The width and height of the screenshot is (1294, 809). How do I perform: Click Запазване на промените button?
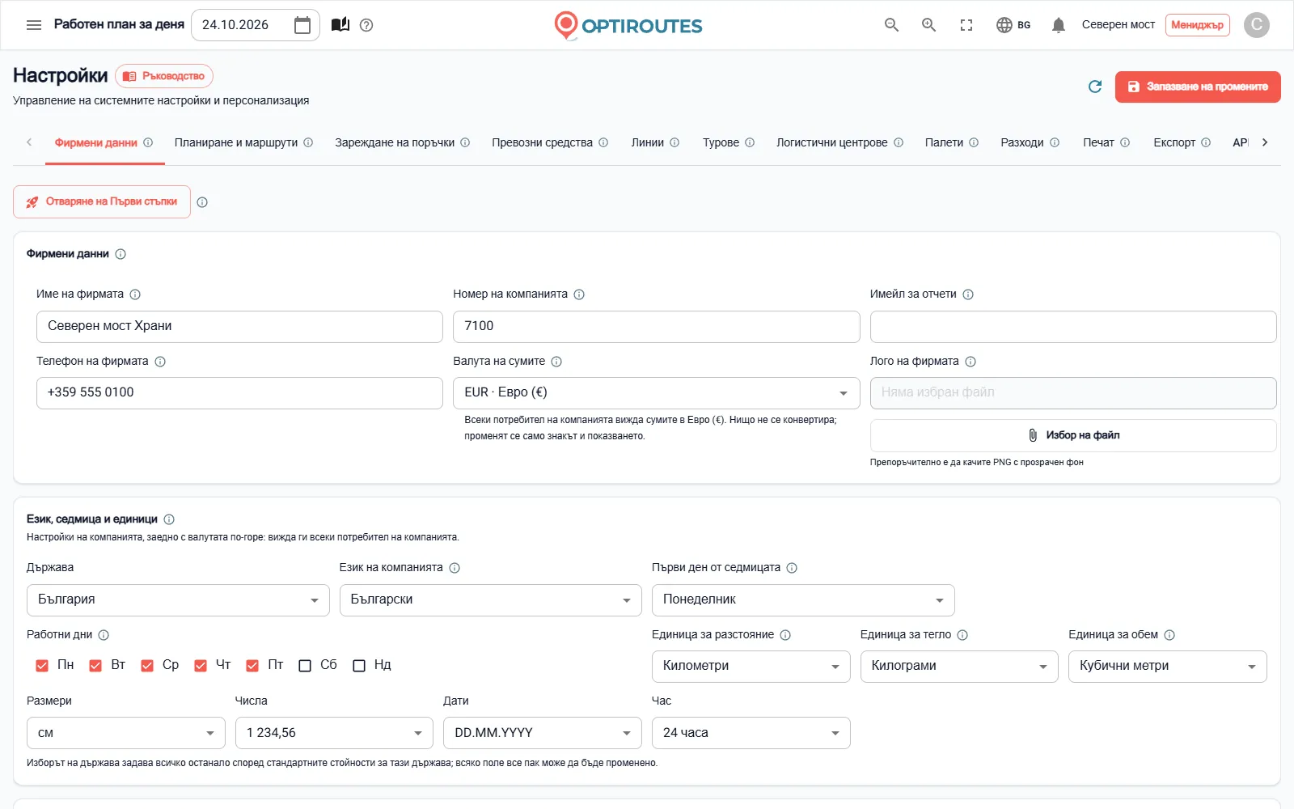(1198, 87)
